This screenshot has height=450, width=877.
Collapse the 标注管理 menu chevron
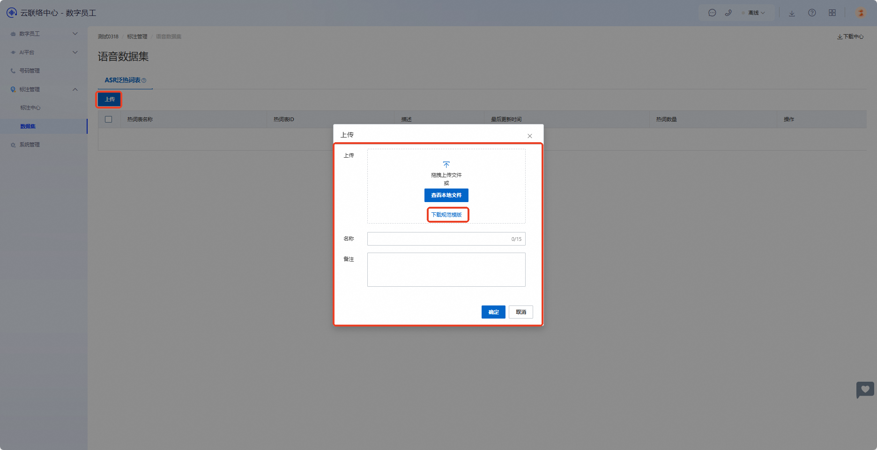(x=75, y=89)
